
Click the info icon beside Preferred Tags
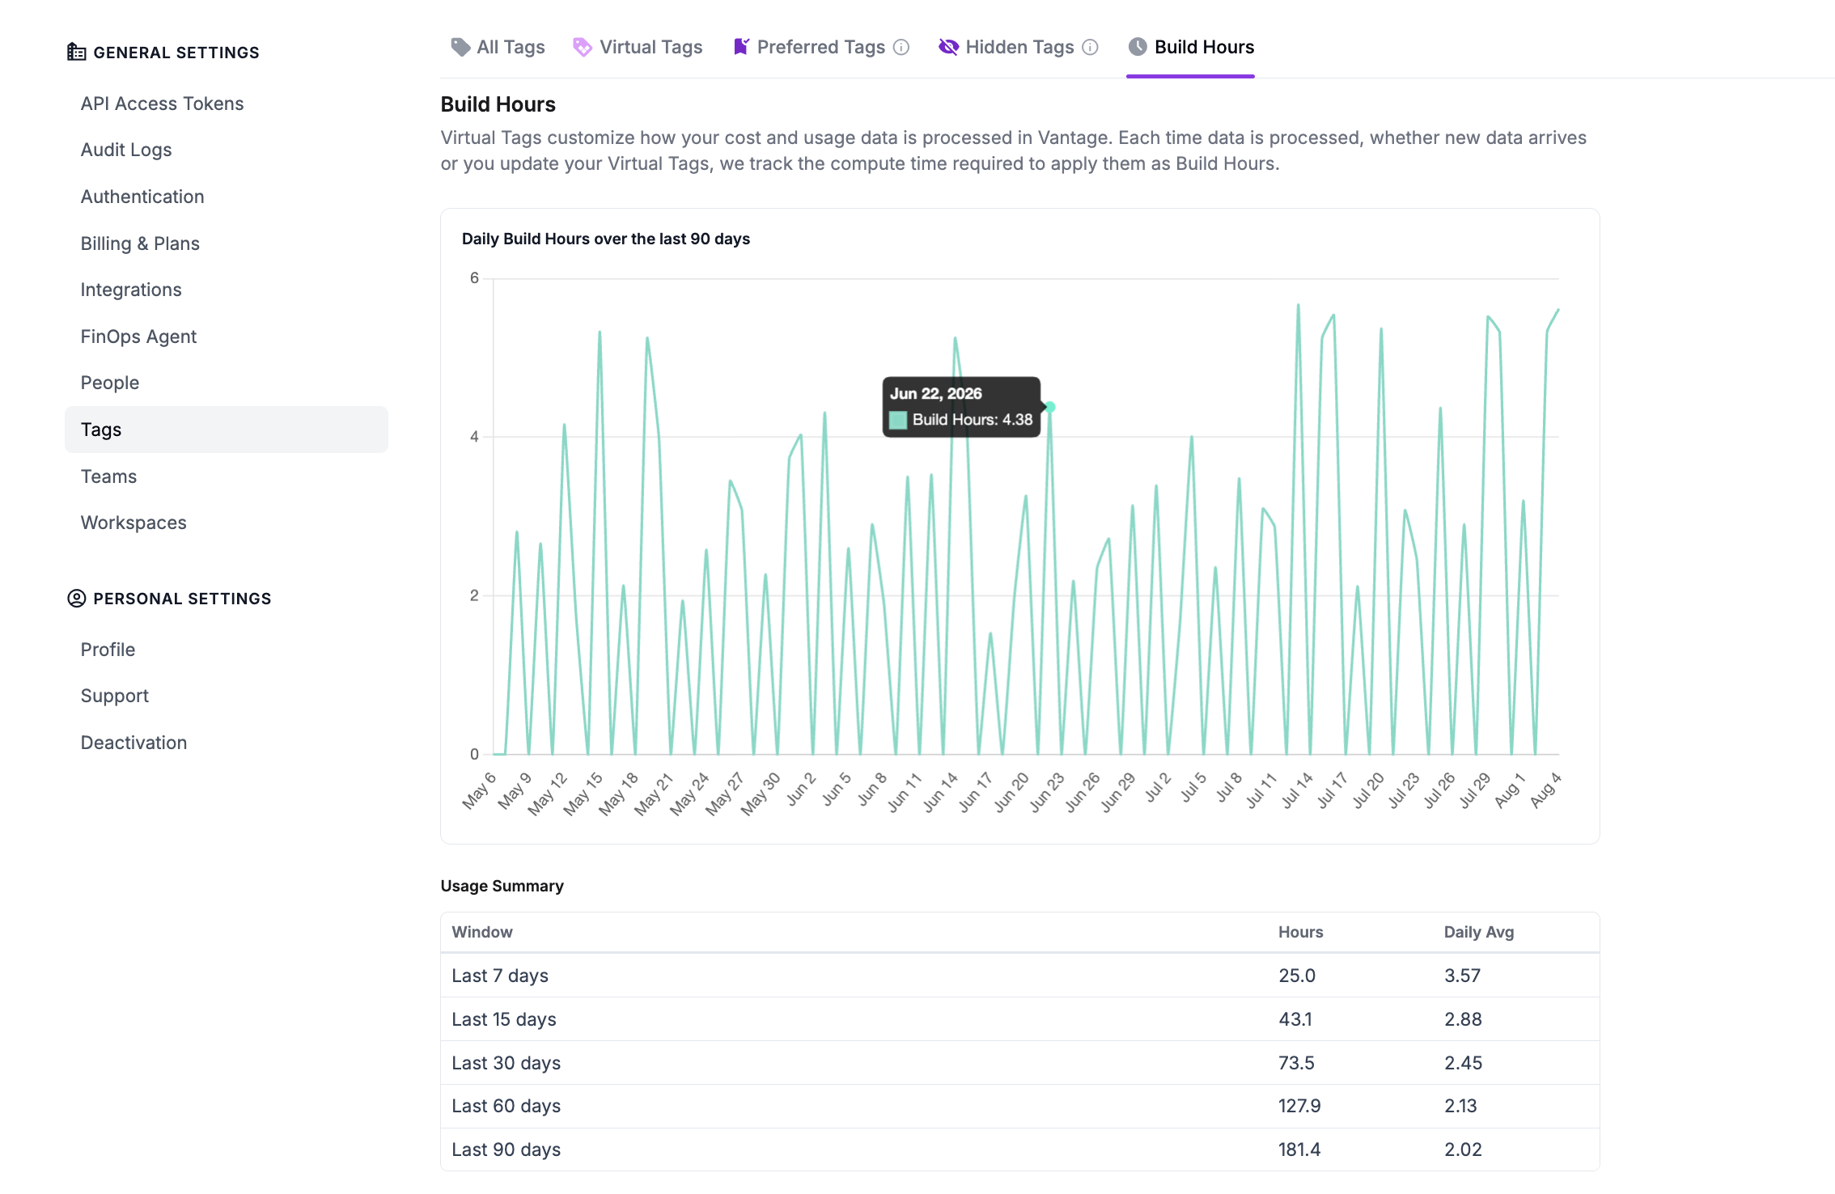(901, 47)
